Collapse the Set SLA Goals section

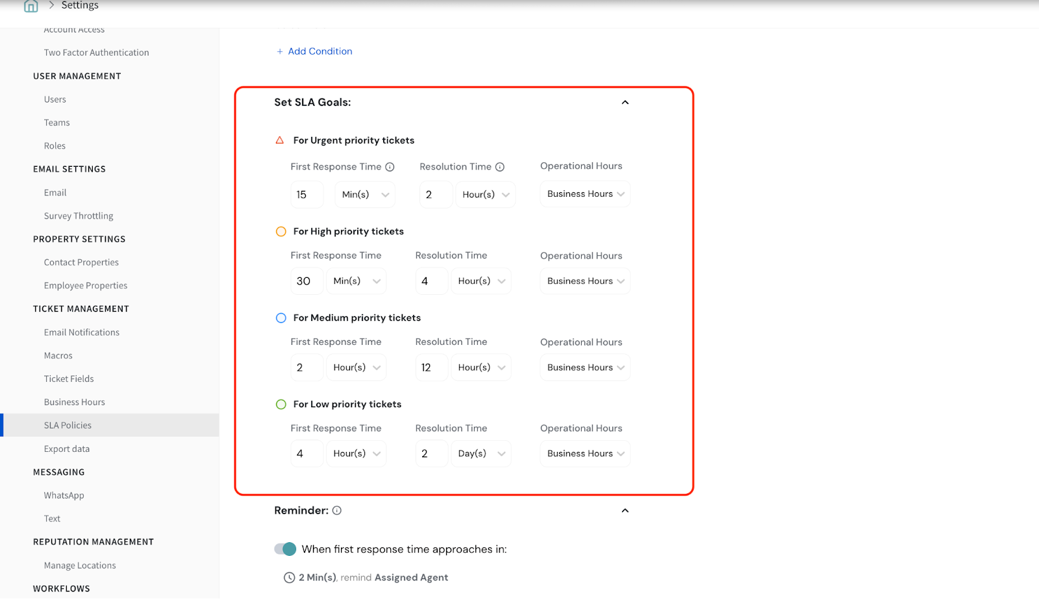625,103
